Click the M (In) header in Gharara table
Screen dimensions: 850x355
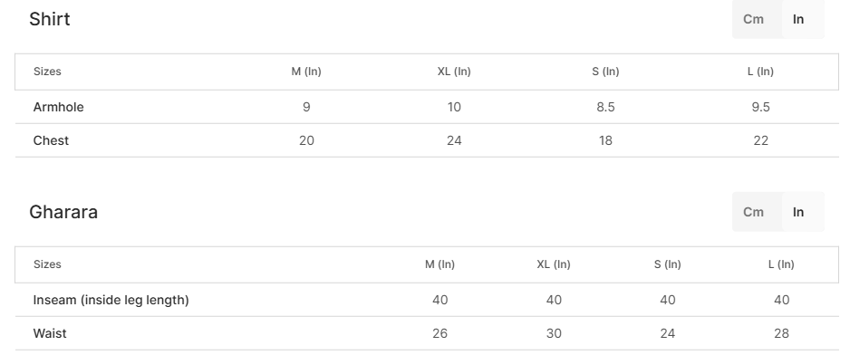(439, 264)
